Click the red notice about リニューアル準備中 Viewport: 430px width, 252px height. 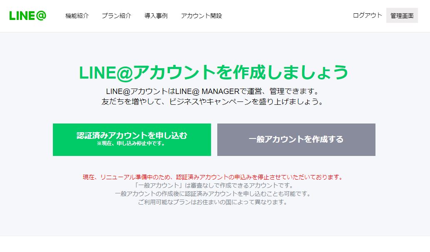pyautogui.click(x=213, y=177)
